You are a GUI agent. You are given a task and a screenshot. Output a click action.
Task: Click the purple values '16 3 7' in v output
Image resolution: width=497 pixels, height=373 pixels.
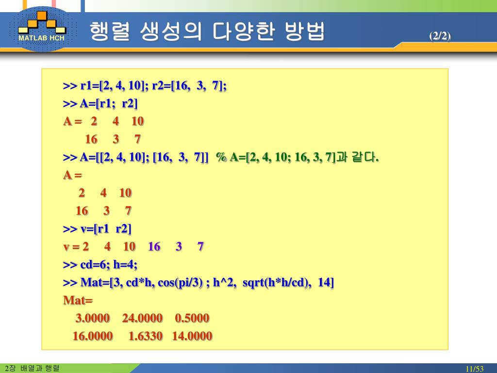tap(176, 246)
